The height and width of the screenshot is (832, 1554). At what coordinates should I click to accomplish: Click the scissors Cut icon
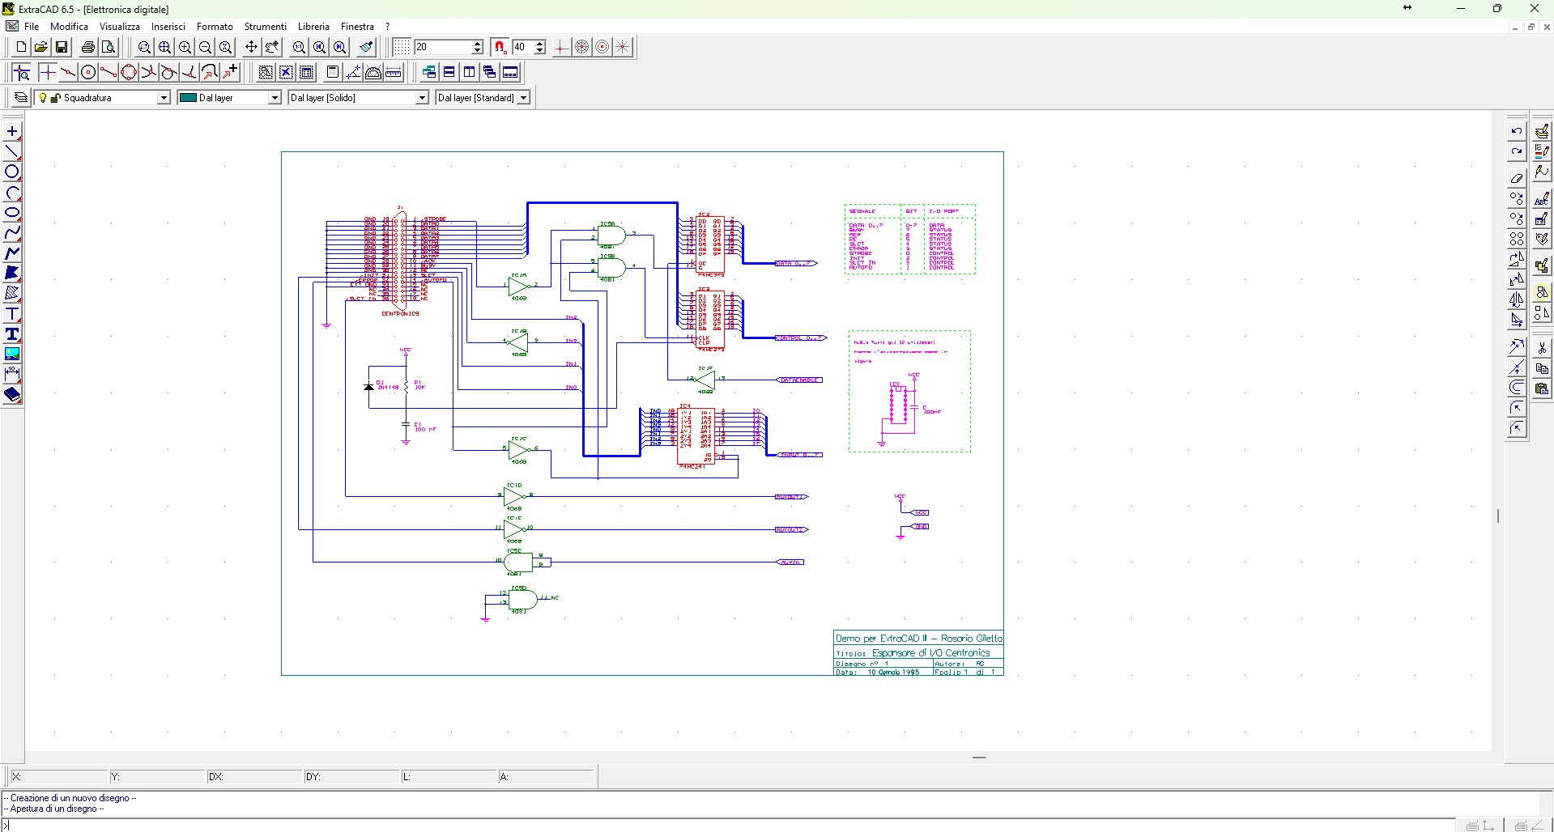tap(1542, 348)
